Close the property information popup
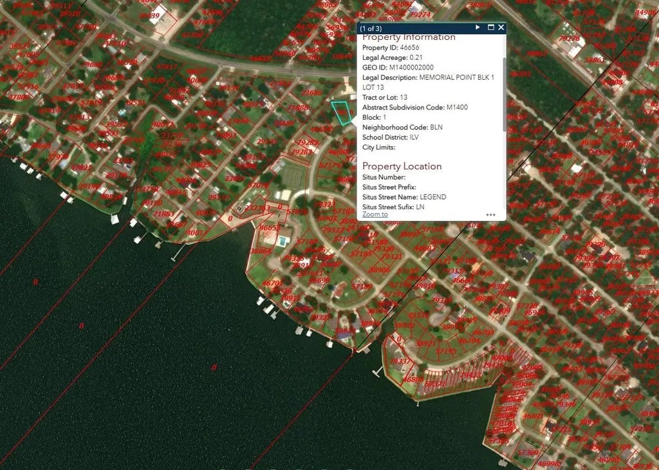The width and height of the screenshot is (659, 470). [x=501, y=28]
